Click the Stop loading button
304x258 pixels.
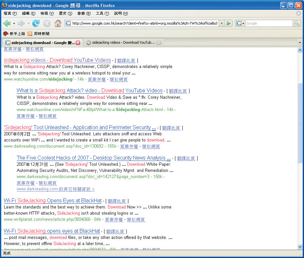47,24
